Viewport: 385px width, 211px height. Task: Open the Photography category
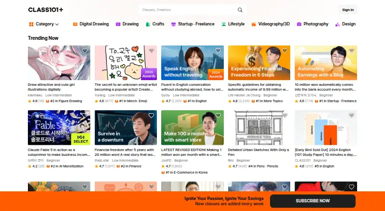[x=312, y=24]
